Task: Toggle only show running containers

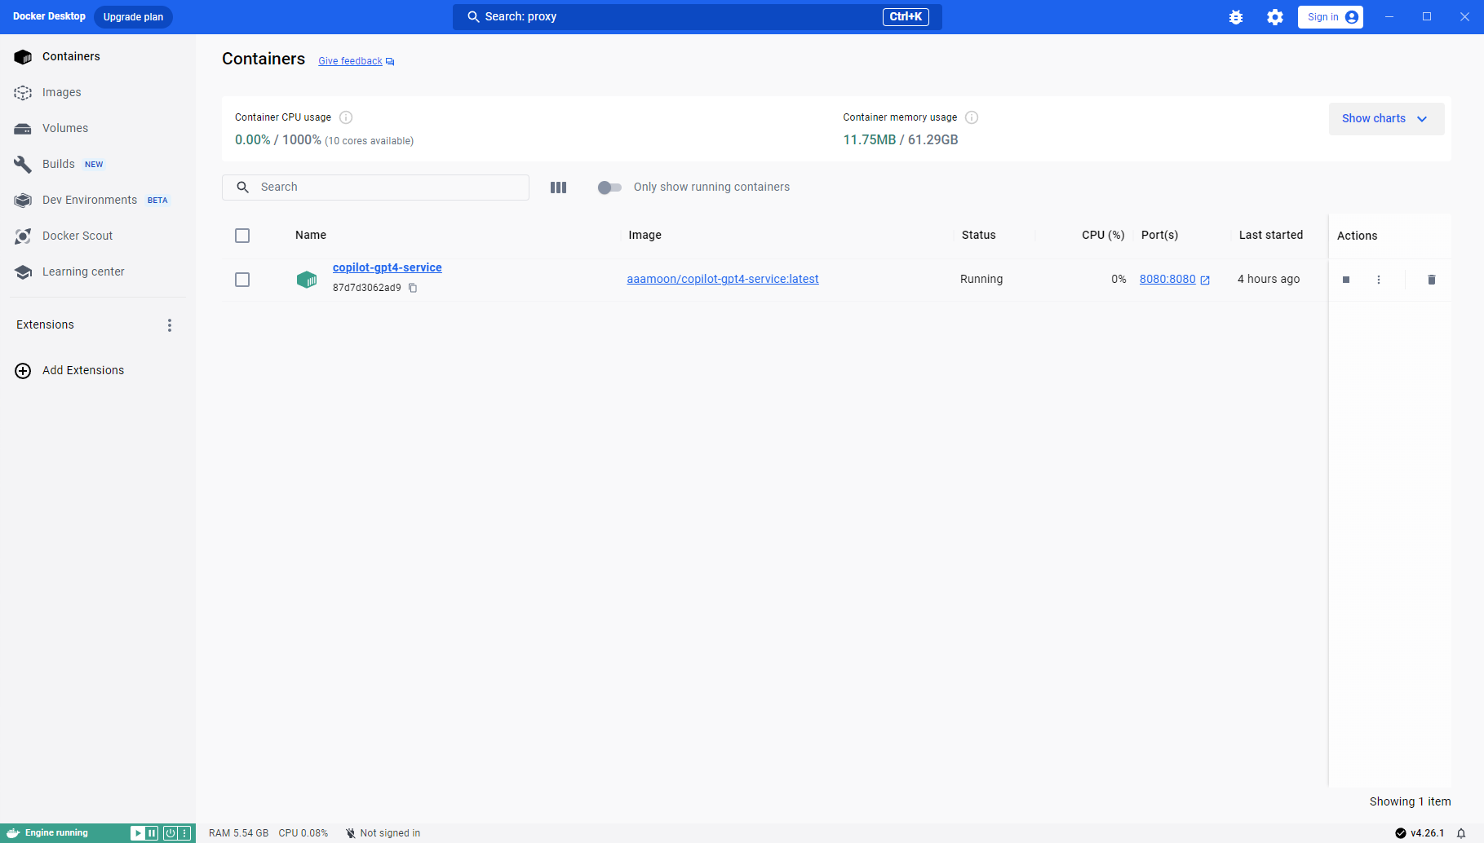Action: (x=609, y=188)
